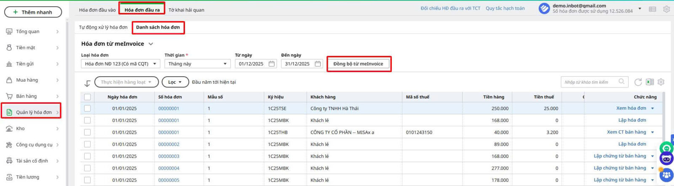Screen dimensions: 674x186
Task: Export the list using the Excel icon
Action: (x=650, y=82)
